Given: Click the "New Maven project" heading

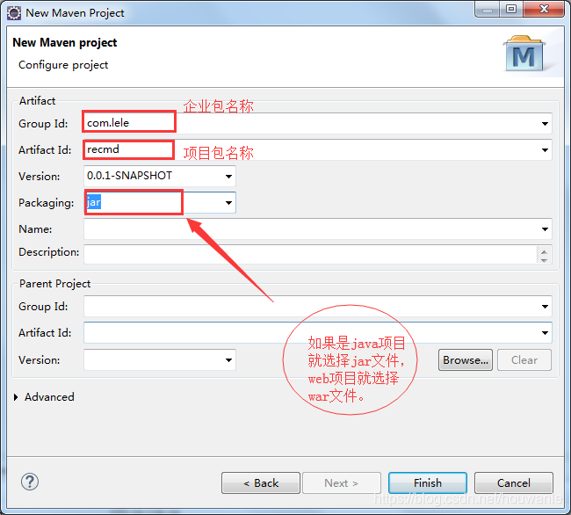Looking at the screenshot, I should click(64, 42).
